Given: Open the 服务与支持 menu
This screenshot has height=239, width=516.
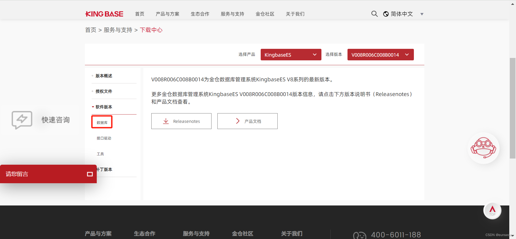Looking at the screenshot, I should [x=232, y=14].
